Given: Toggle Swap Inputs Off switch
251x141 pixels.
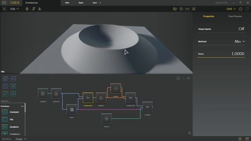Looking at the screenshot, I should click(242, 29).
